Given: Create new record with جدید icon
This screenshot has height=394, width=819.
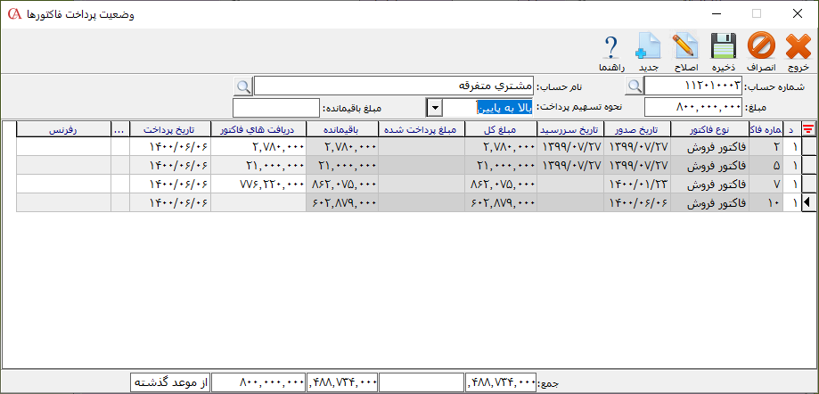Looking at the screenshot, I should click(648, 46).
